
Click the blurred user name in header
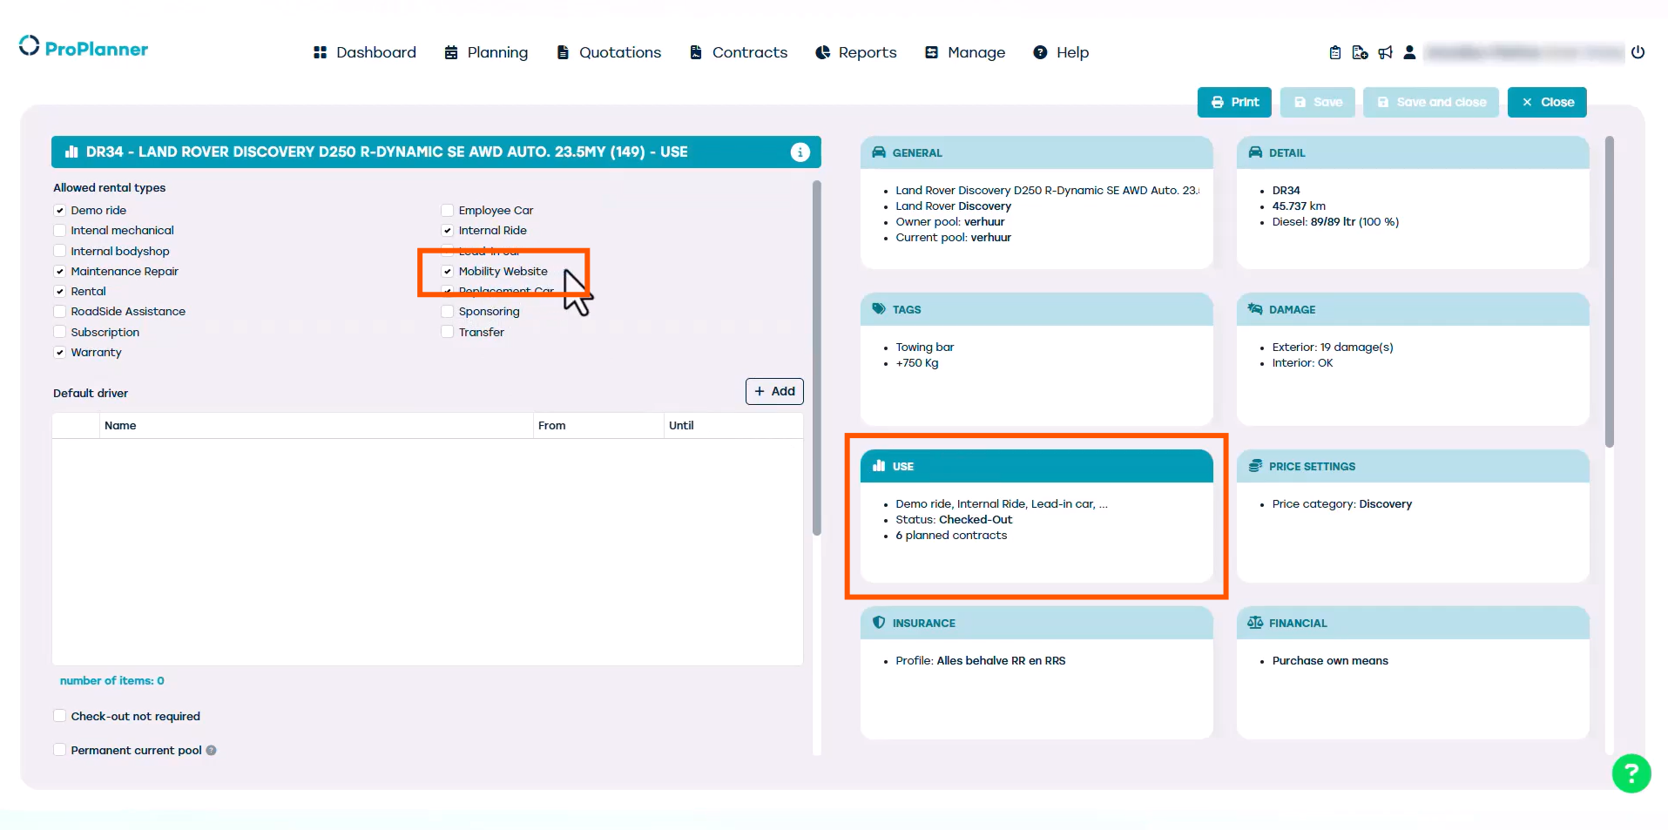1524,52
